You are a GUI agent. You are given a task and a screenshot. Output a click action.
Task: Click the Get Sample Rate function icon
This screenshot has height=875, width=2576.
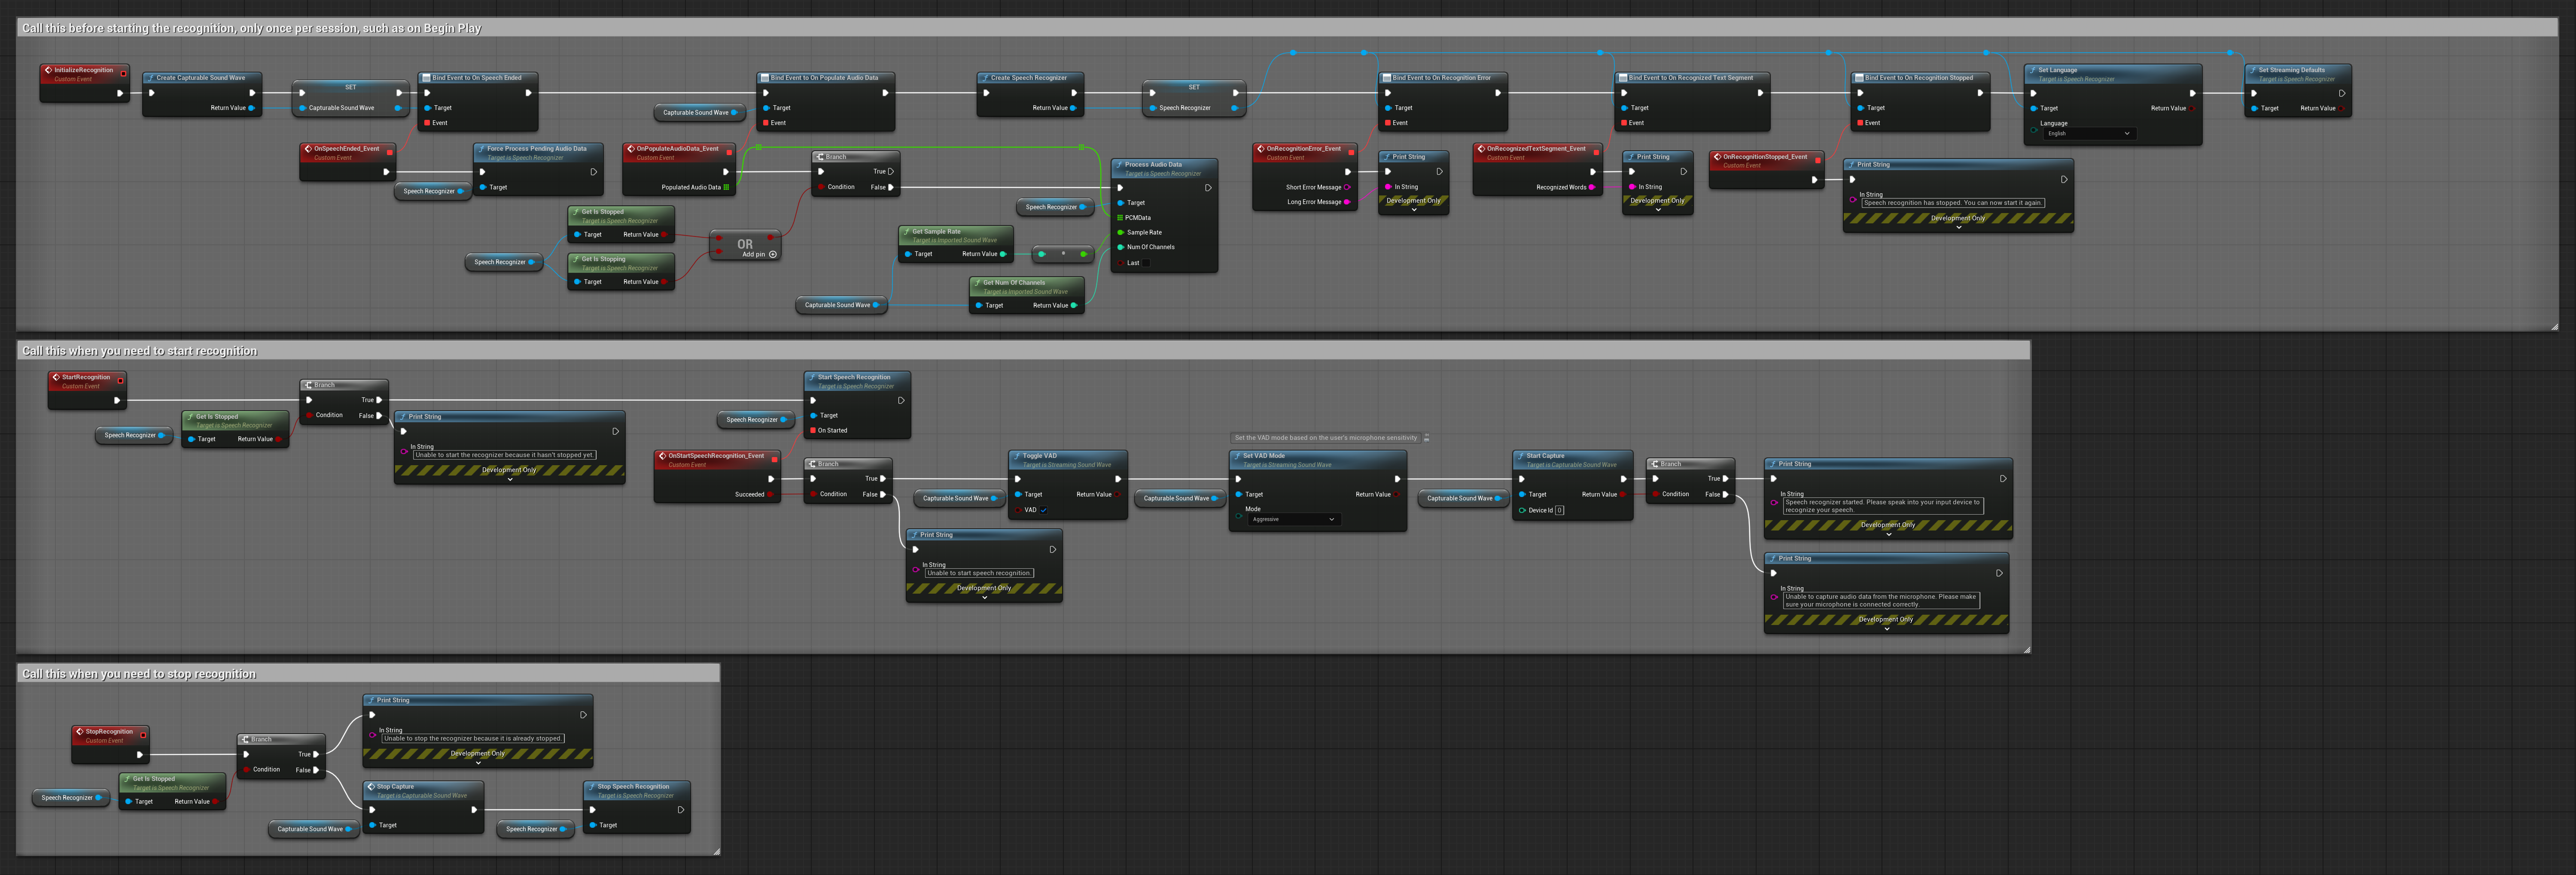click(906, 232)
